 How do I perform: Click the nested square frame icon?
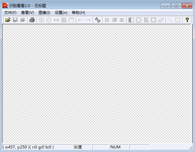pos(154,20)
